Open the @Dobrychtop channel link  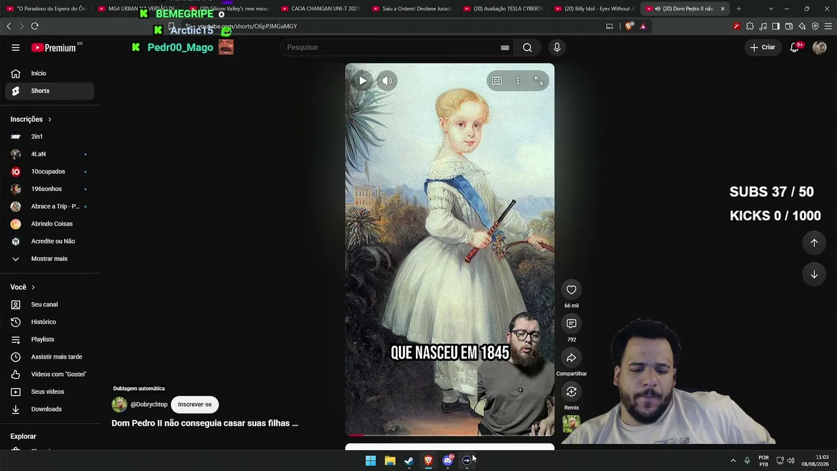pos(149,404)
